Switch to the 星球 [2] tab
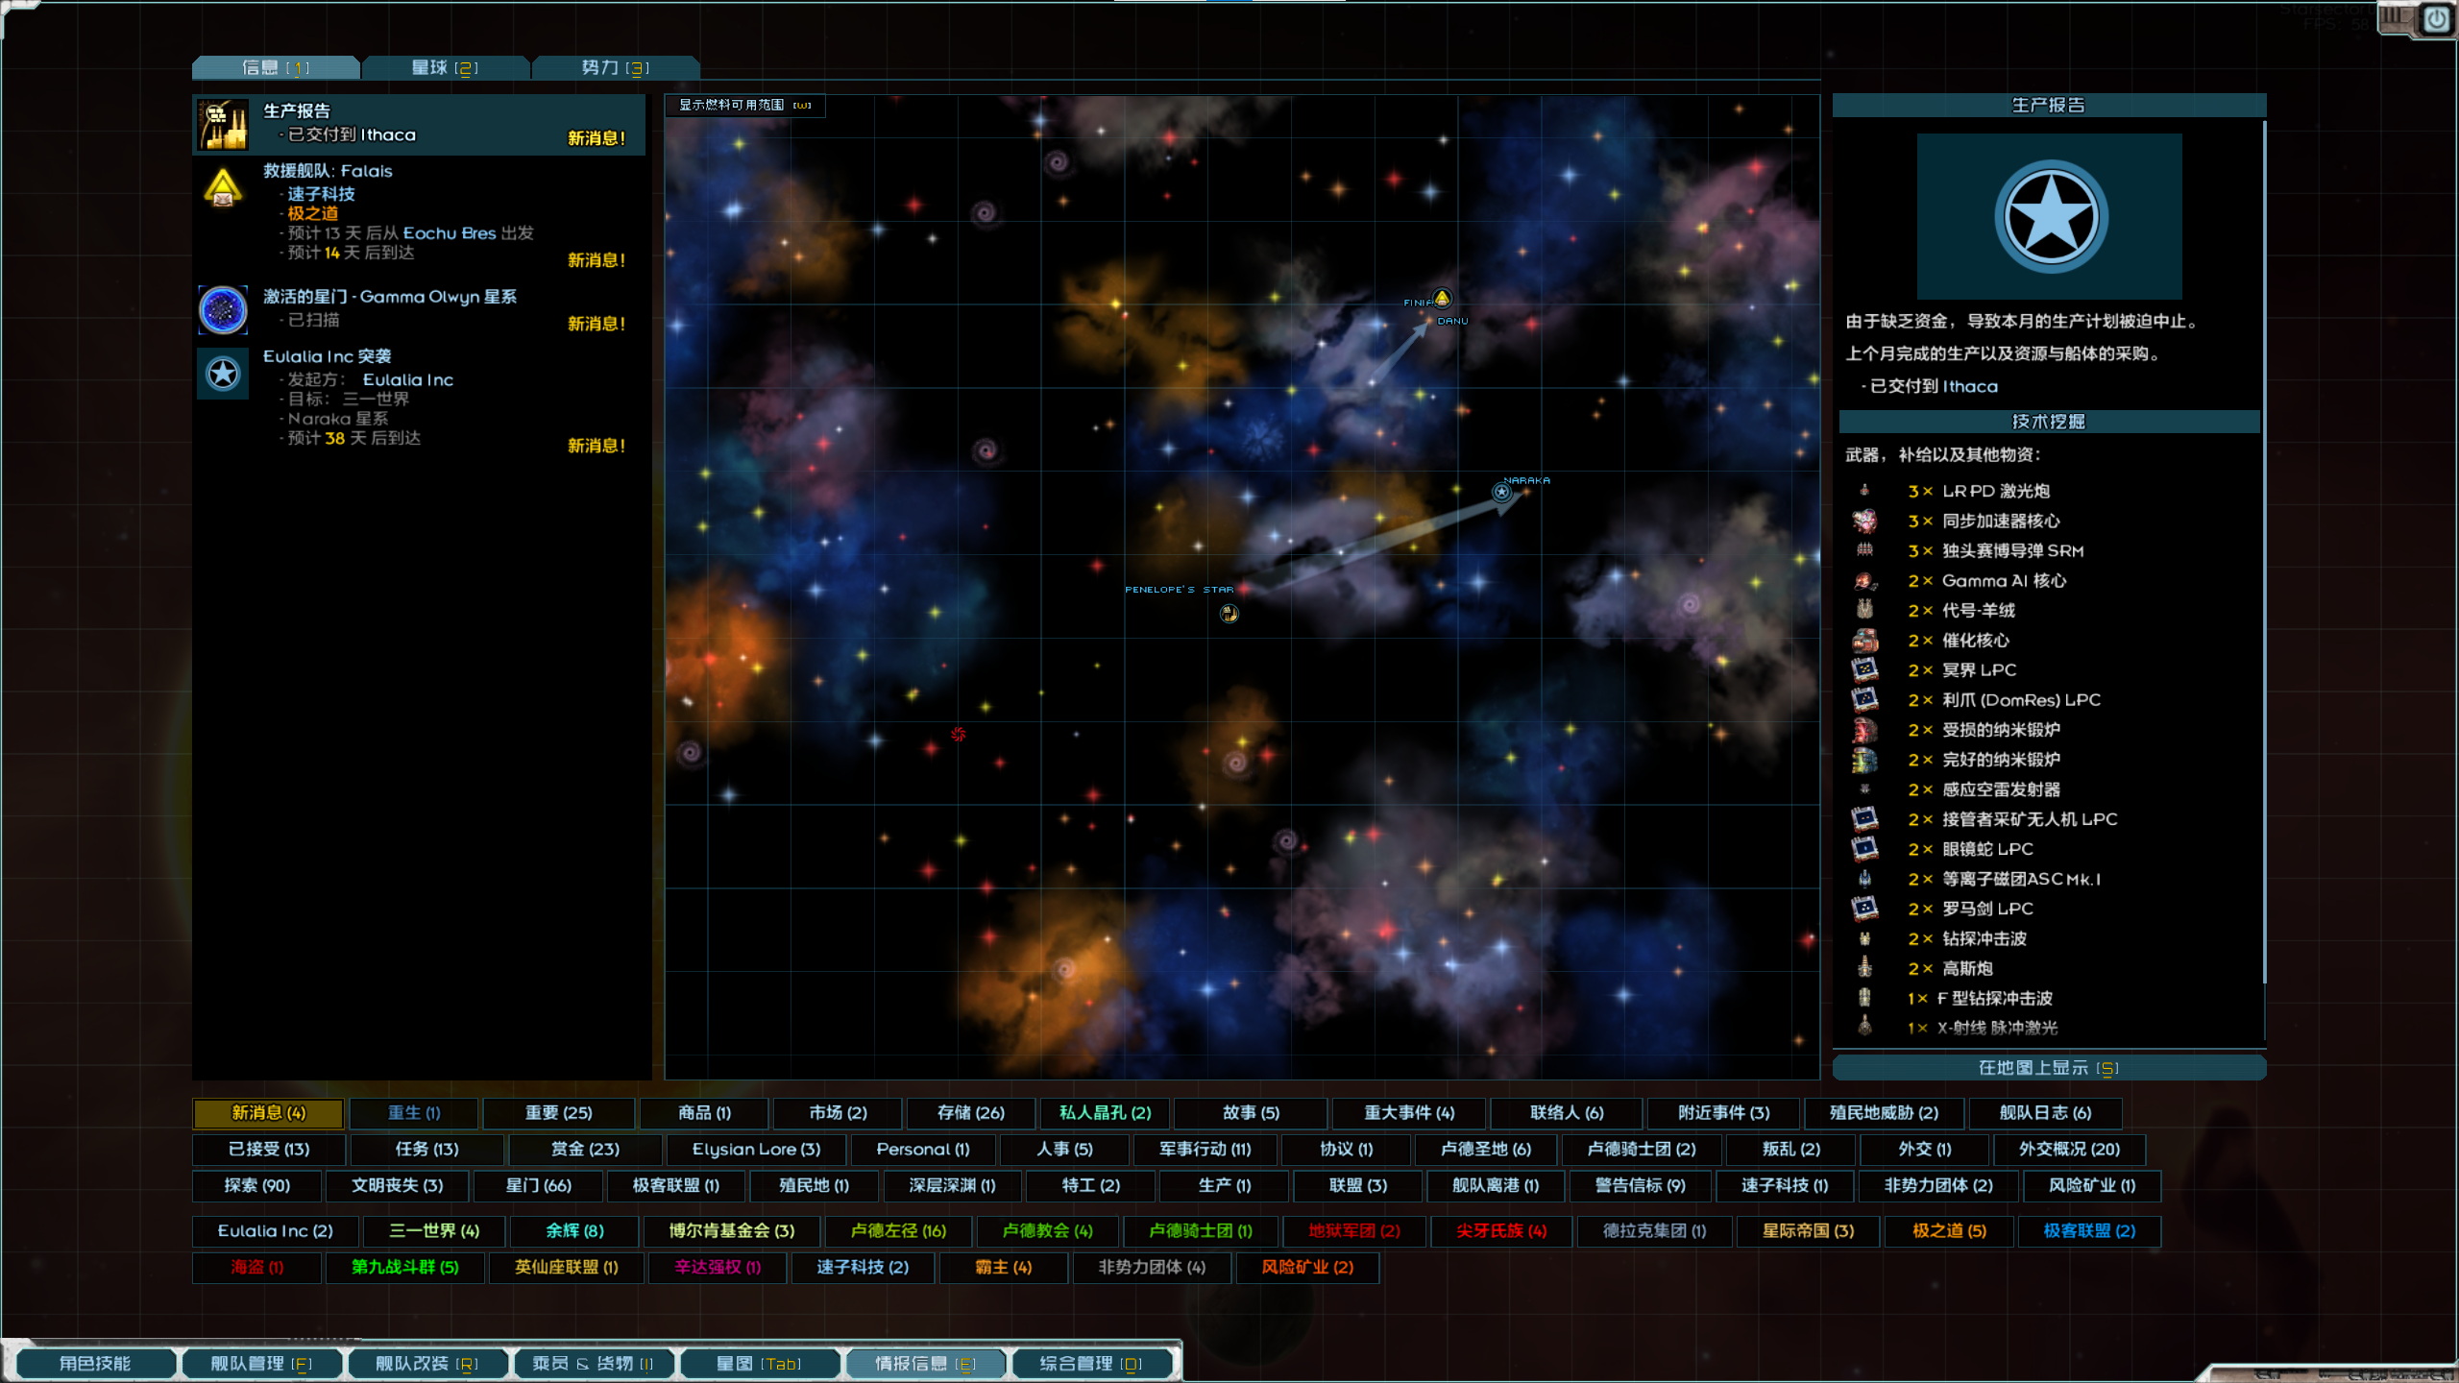 445,67
